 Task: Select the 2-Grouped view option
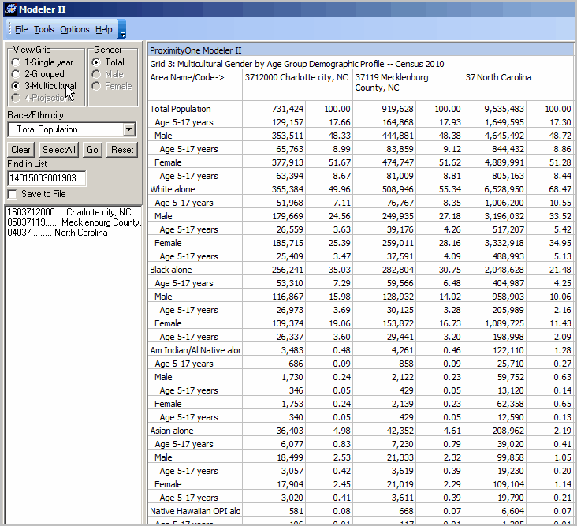click(38, 74)
